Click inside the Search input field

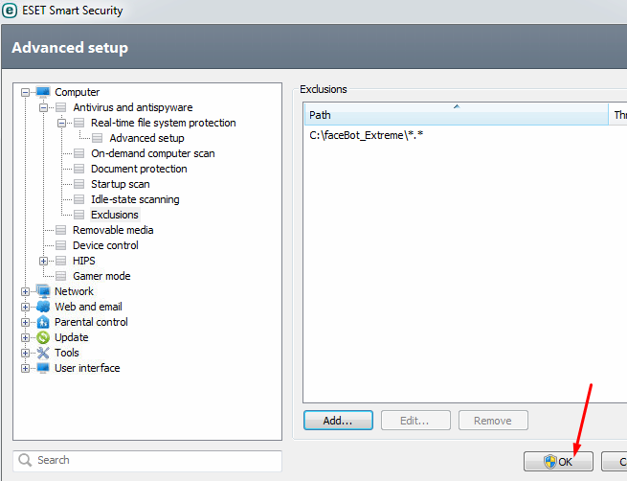(147, 461)
